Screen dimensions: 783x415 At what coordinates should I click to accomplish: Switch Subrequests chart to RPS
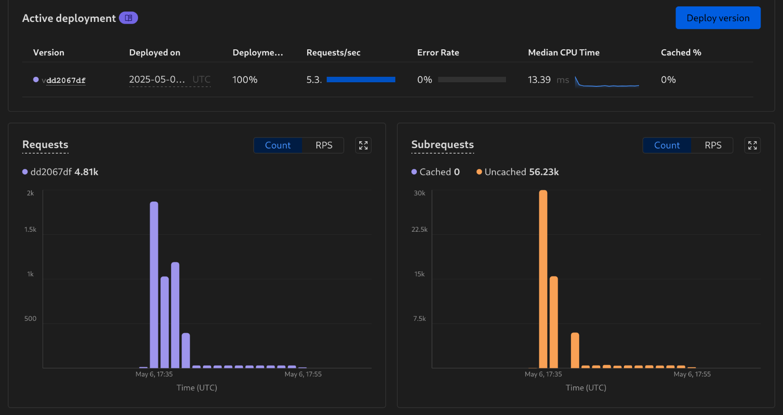pos(713,145)
